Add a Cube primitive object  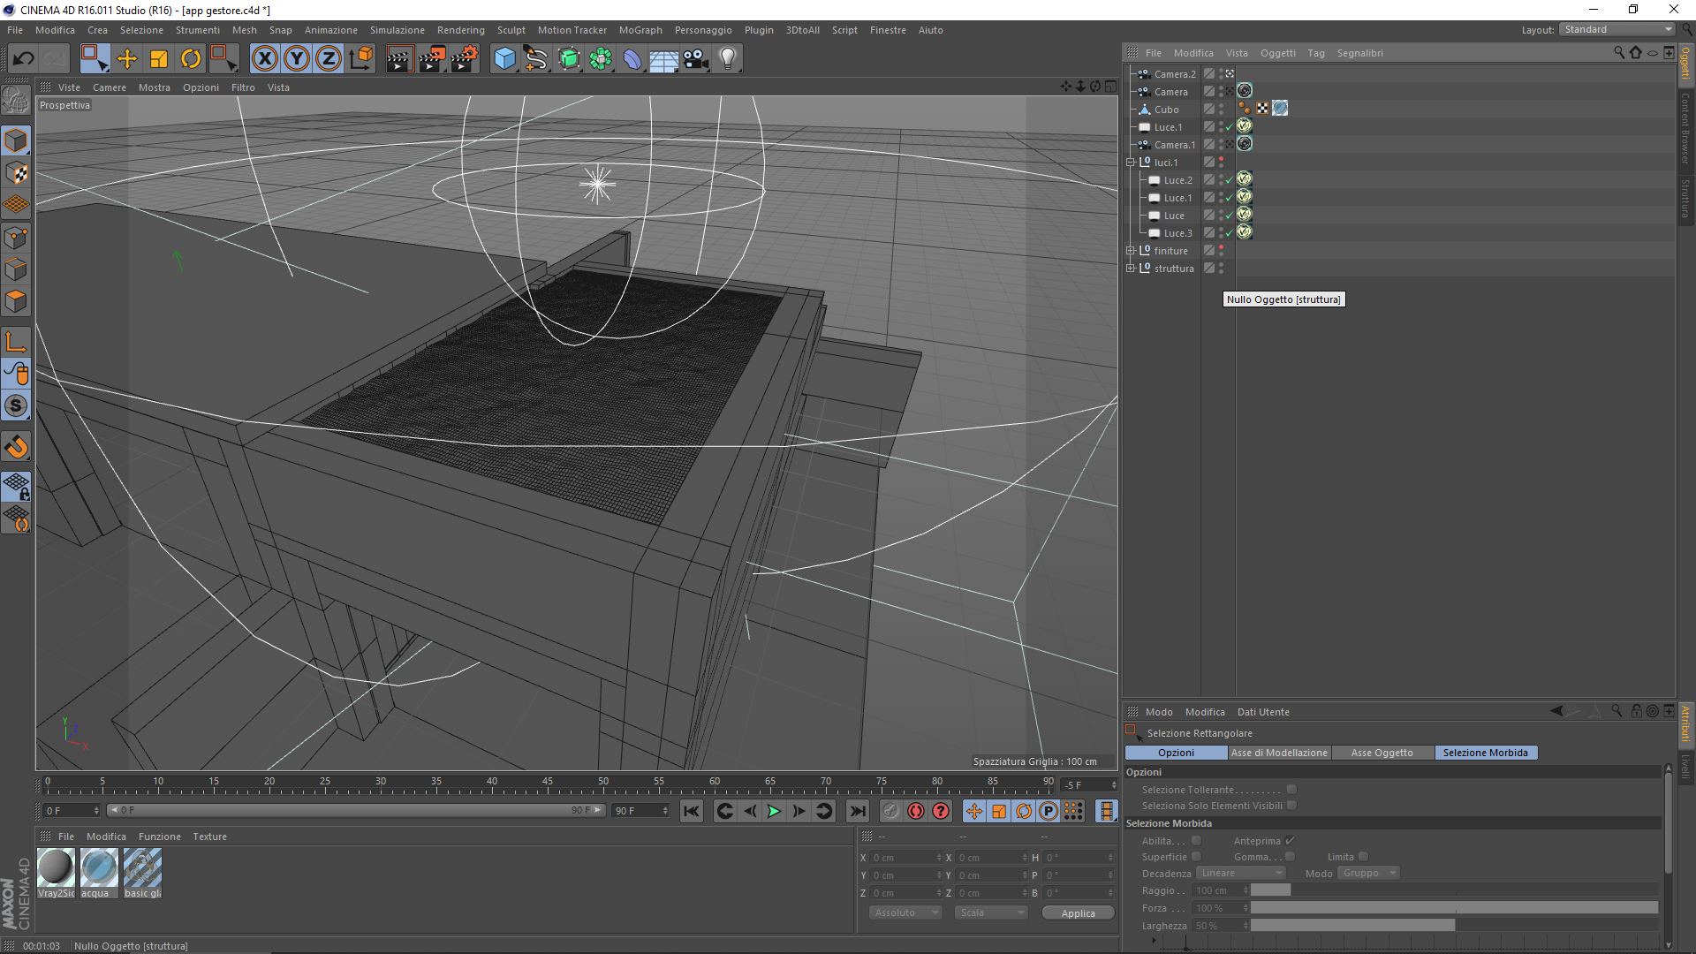click(x=504, y=59)
